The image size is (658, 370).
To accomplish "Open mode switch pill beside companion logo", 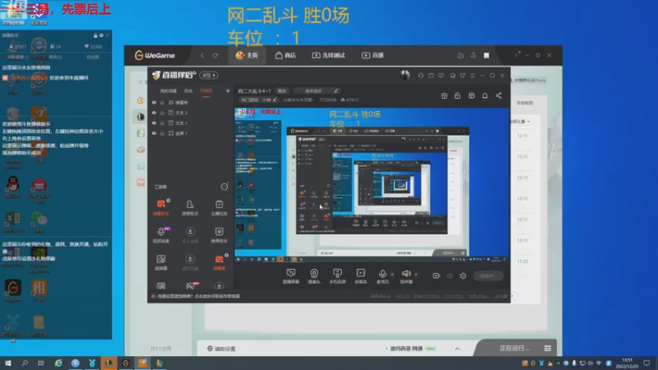I will [x=209, y=75].
